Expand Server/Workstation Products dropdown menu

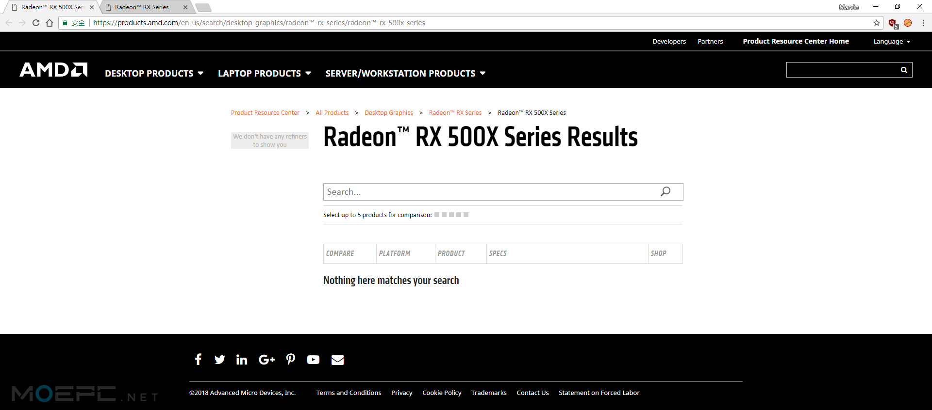coord(405,73)
